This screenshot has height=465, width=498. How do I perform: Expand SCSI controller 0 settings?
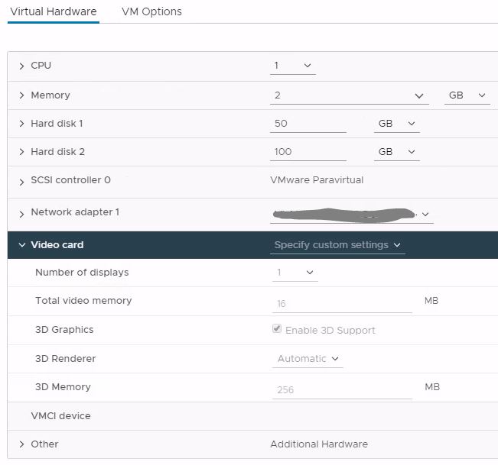(x=21, y=182)
